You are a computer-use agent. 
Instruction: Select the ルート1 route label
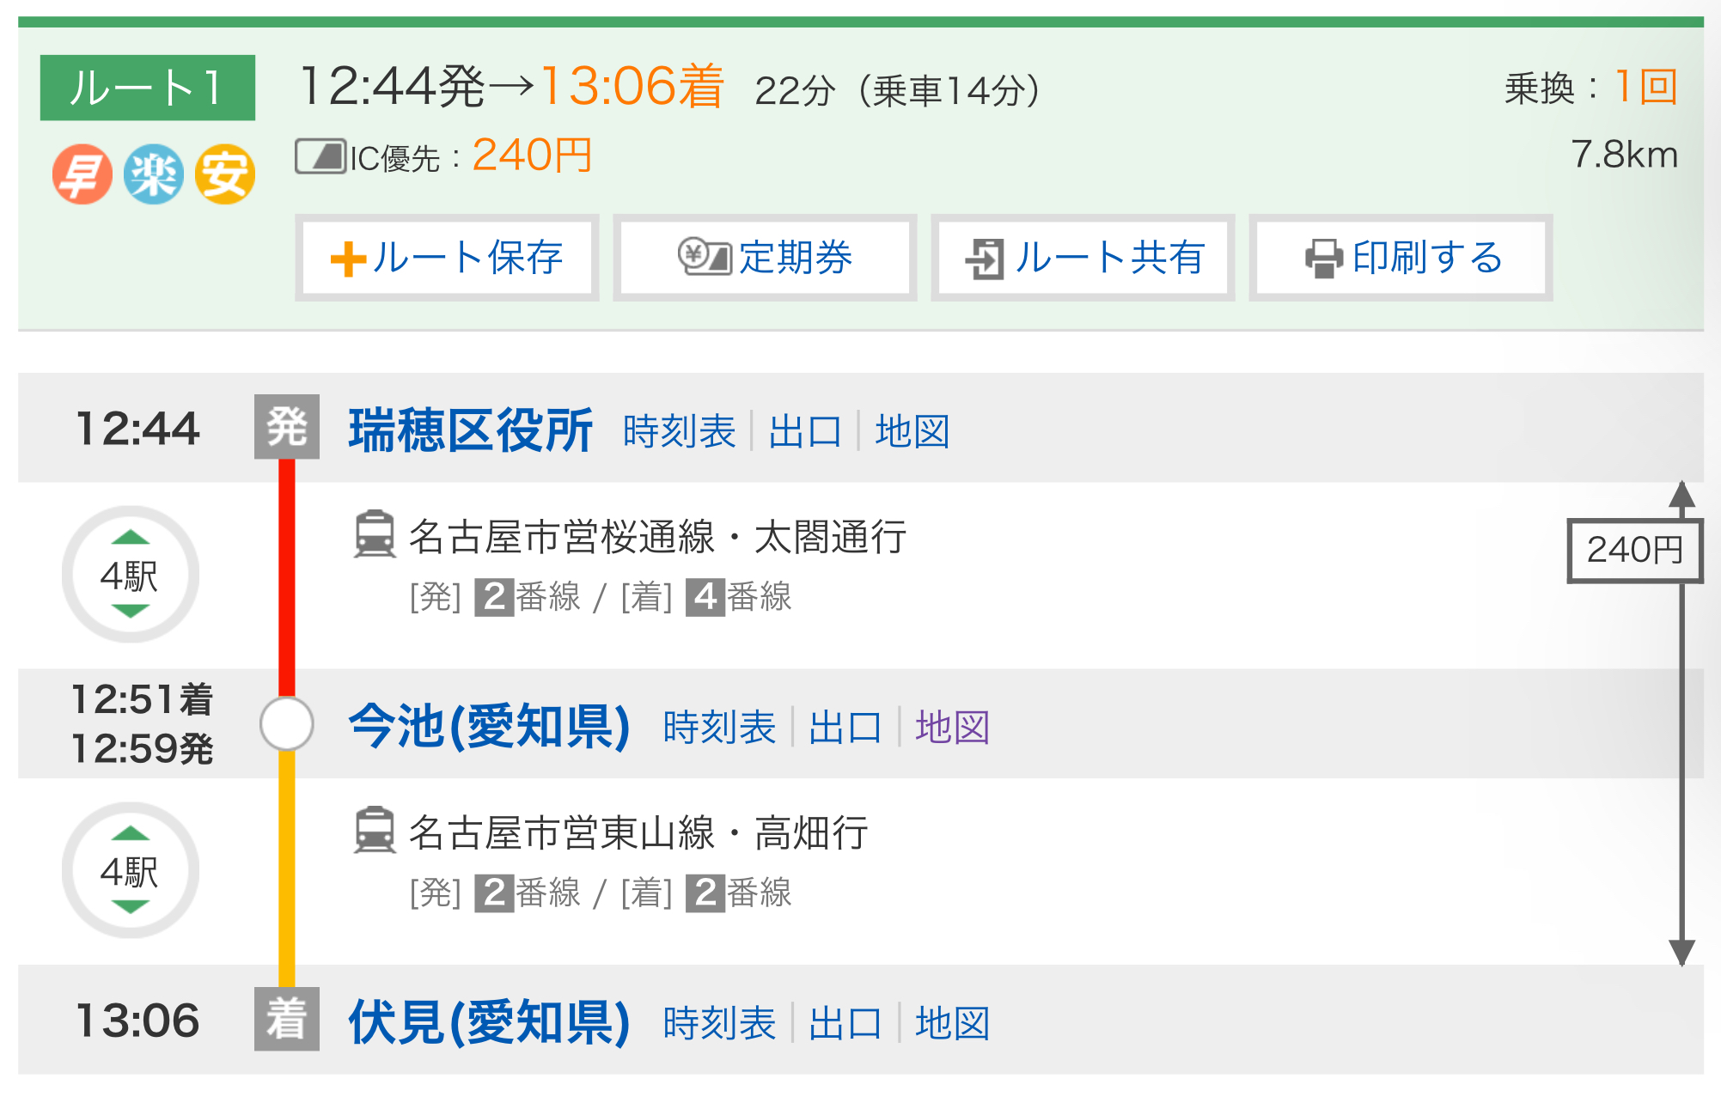click(148, 88)
